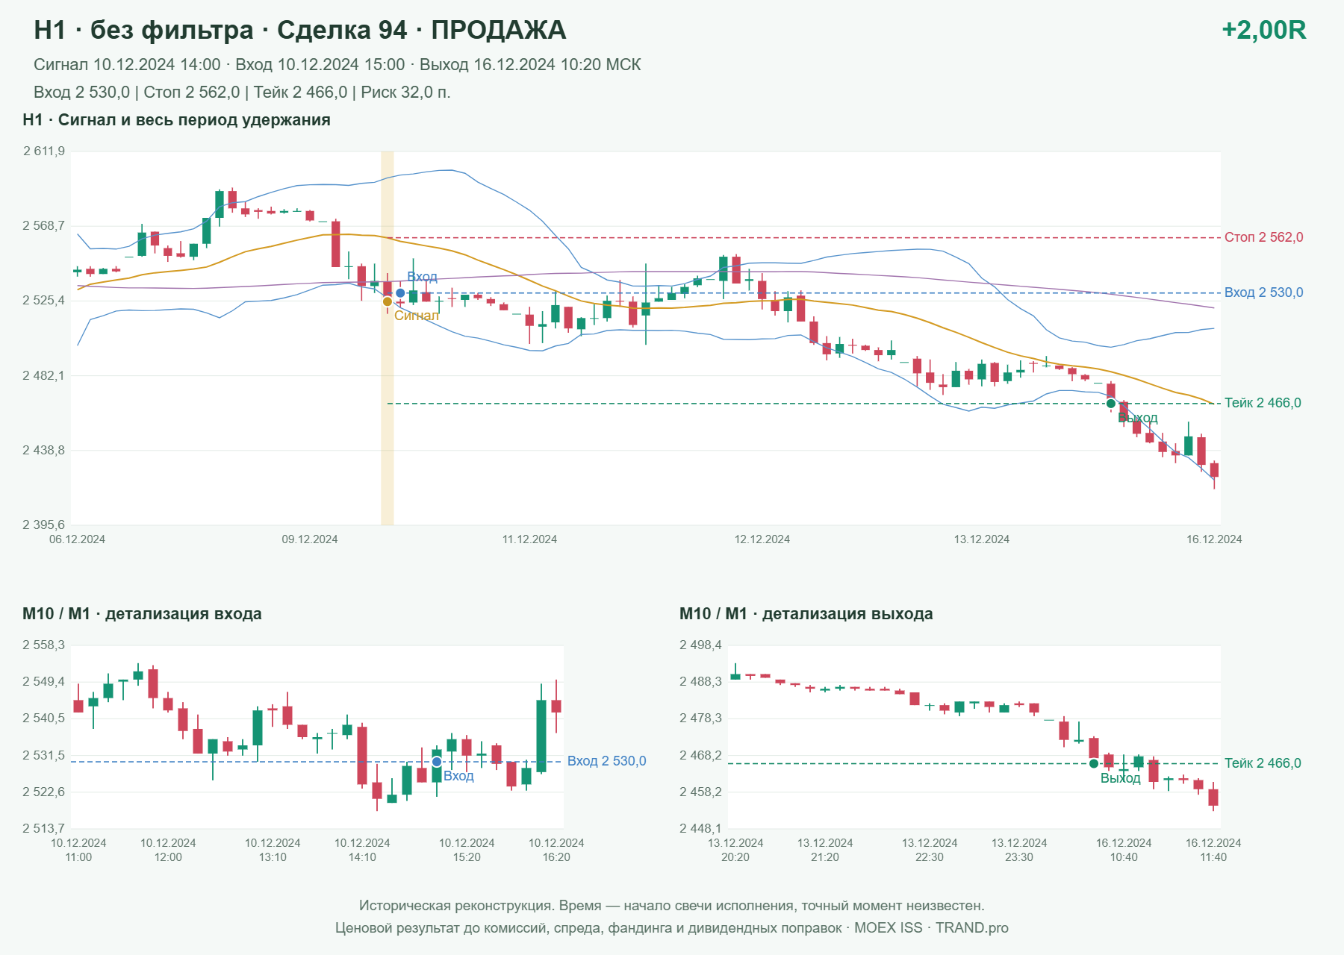
Task: Click the 2 448,1 axis label in exit detail
Action: 701,828
